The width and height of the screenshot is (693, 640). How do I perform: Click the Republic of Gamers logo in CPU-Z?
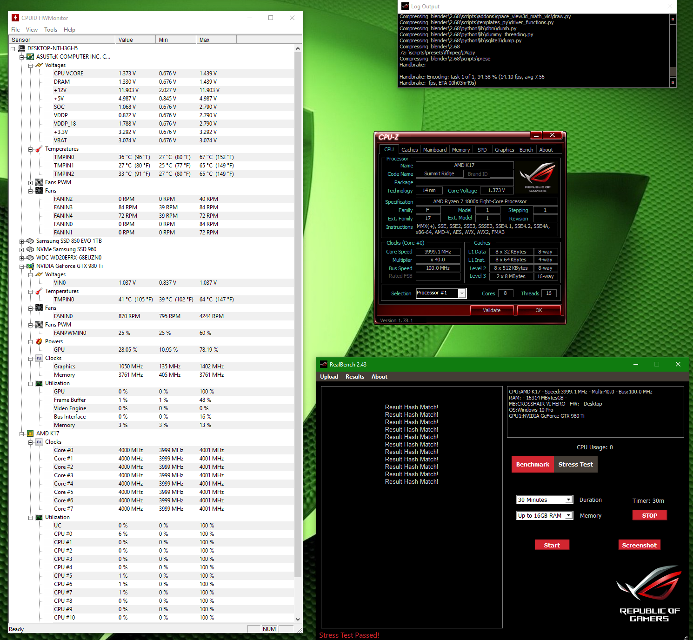click(538, 177)
